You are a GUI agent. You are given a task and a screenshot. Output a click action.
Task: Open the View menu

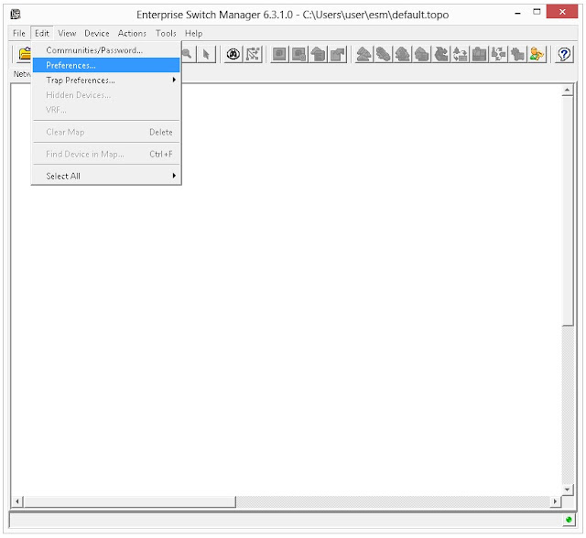[x=67, y=33]
